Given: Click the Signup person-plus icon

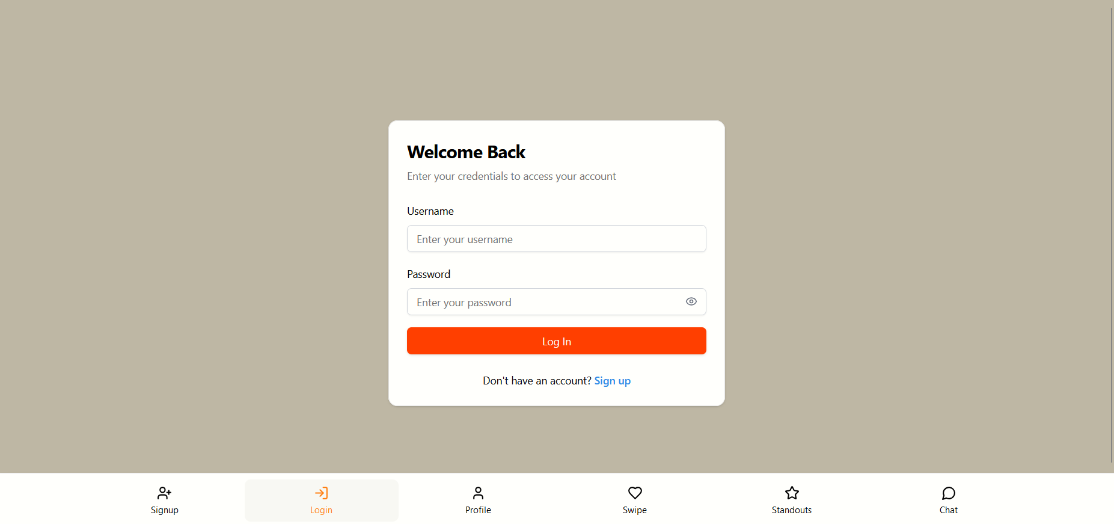Looking at the screenshot, I should click(164, 493).
